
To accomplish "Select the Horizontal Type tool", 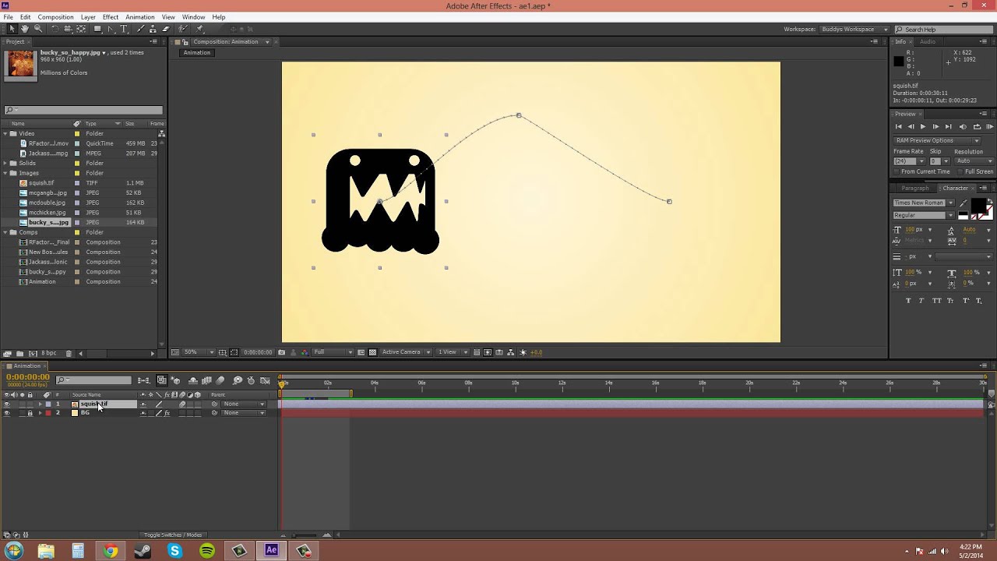I will [x=124, y=29].
